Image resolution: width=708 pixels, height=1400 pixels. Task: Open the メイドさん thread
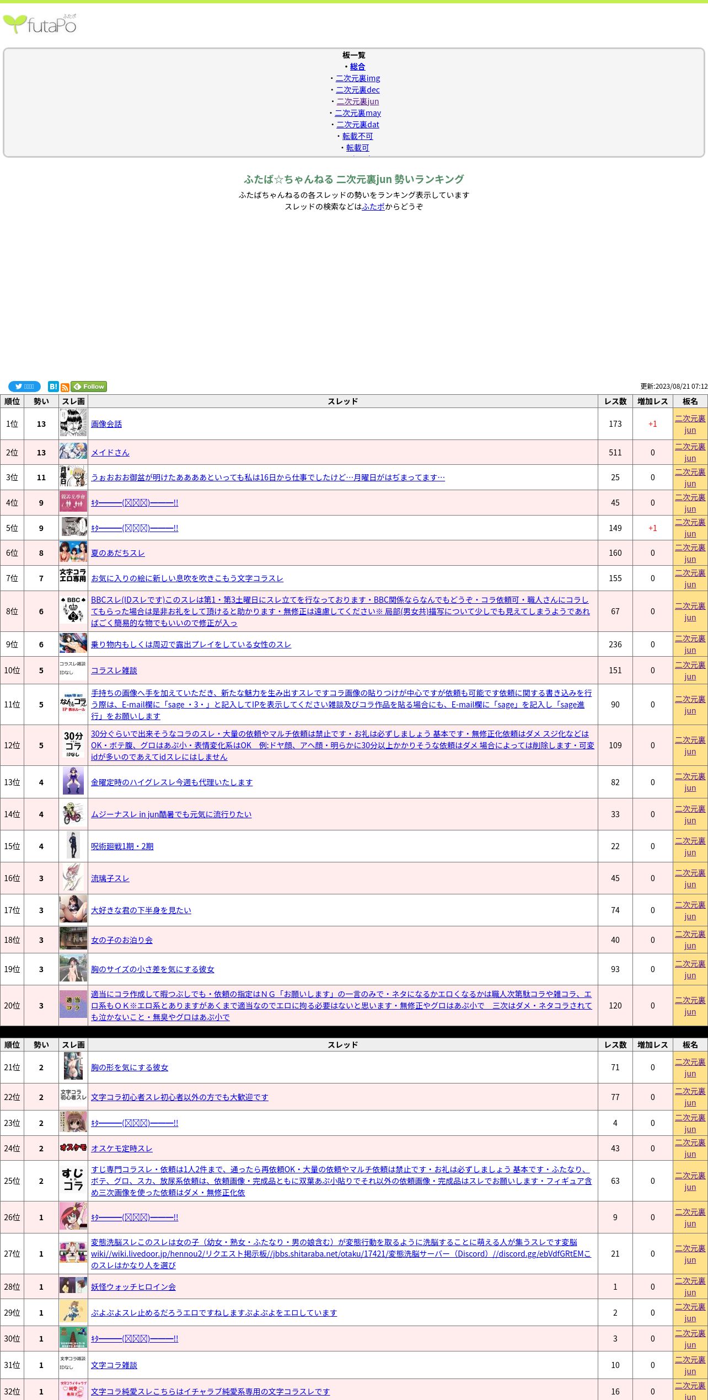coord(110,453)
